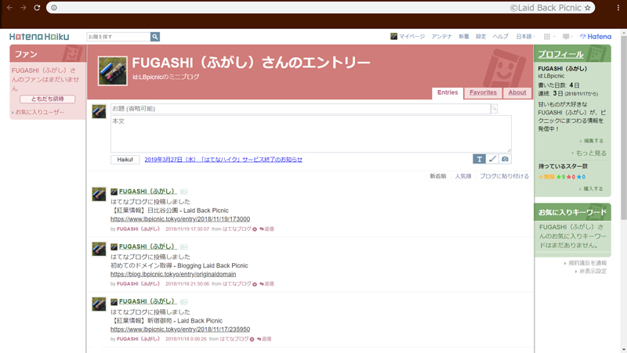Reload the page with the refresh icon

pyautogui.click(x=37, y=8)
